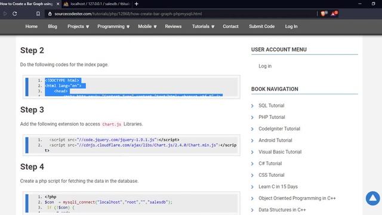The image size is (382, 215).
Task: Click the jquery-1.9.1.js script code line
Action: pyautogui.click(x=114, y=140)
